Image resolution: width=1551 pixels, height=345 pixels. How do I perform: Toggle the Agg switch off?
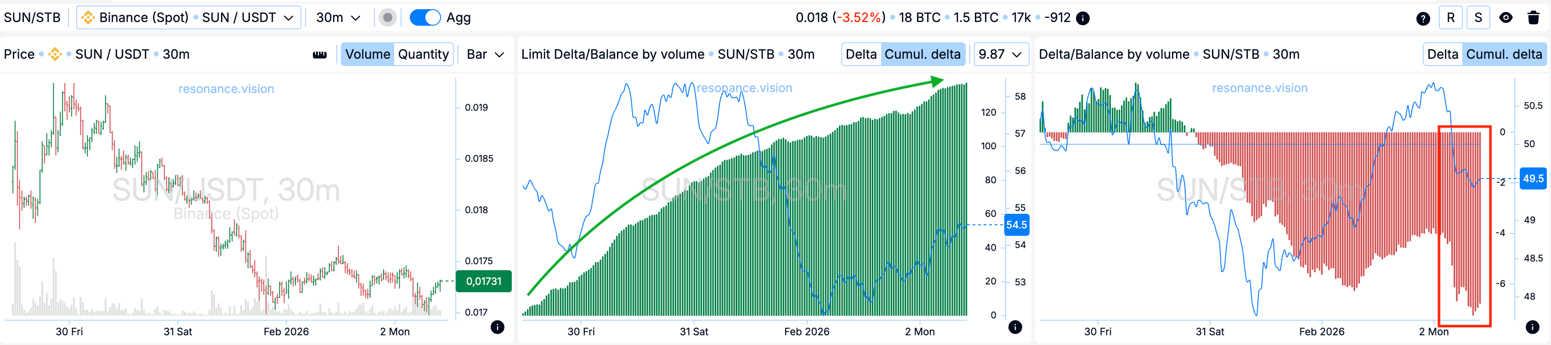[x=425, y=18]
